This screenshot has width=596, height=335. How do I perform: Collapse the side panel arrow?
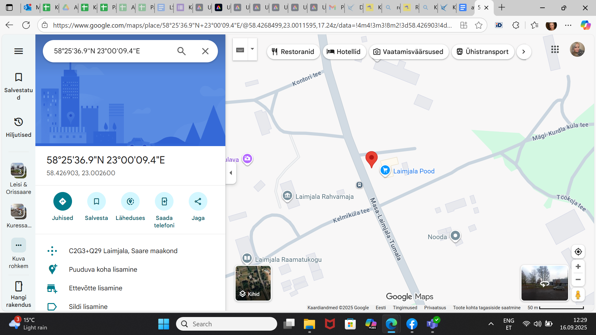pos(231,173)
